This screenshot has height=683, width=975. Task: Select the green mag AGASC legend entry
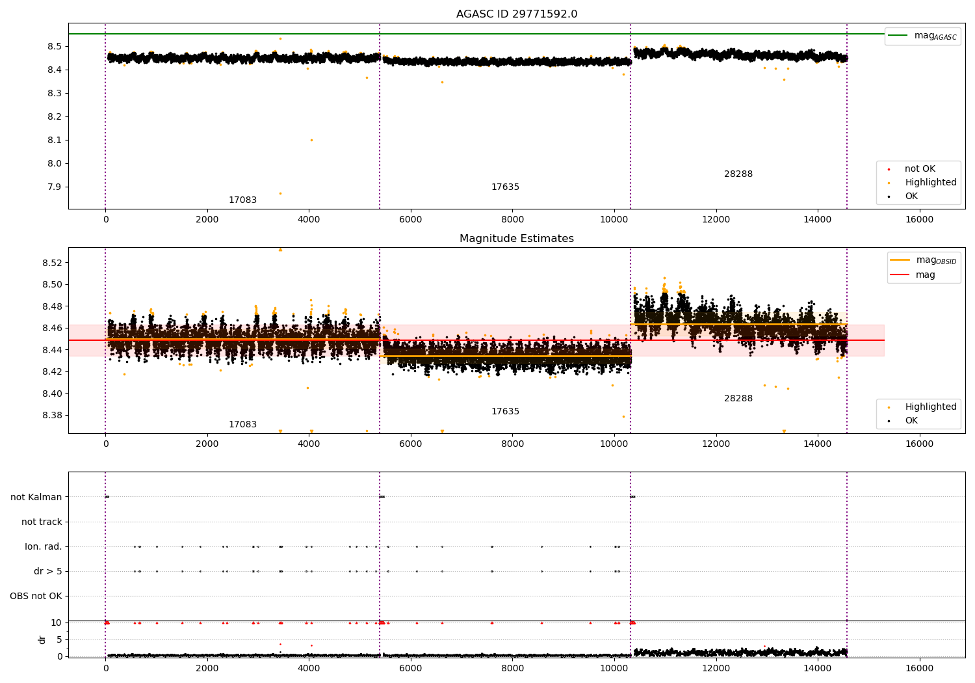[x=922, y=36]
